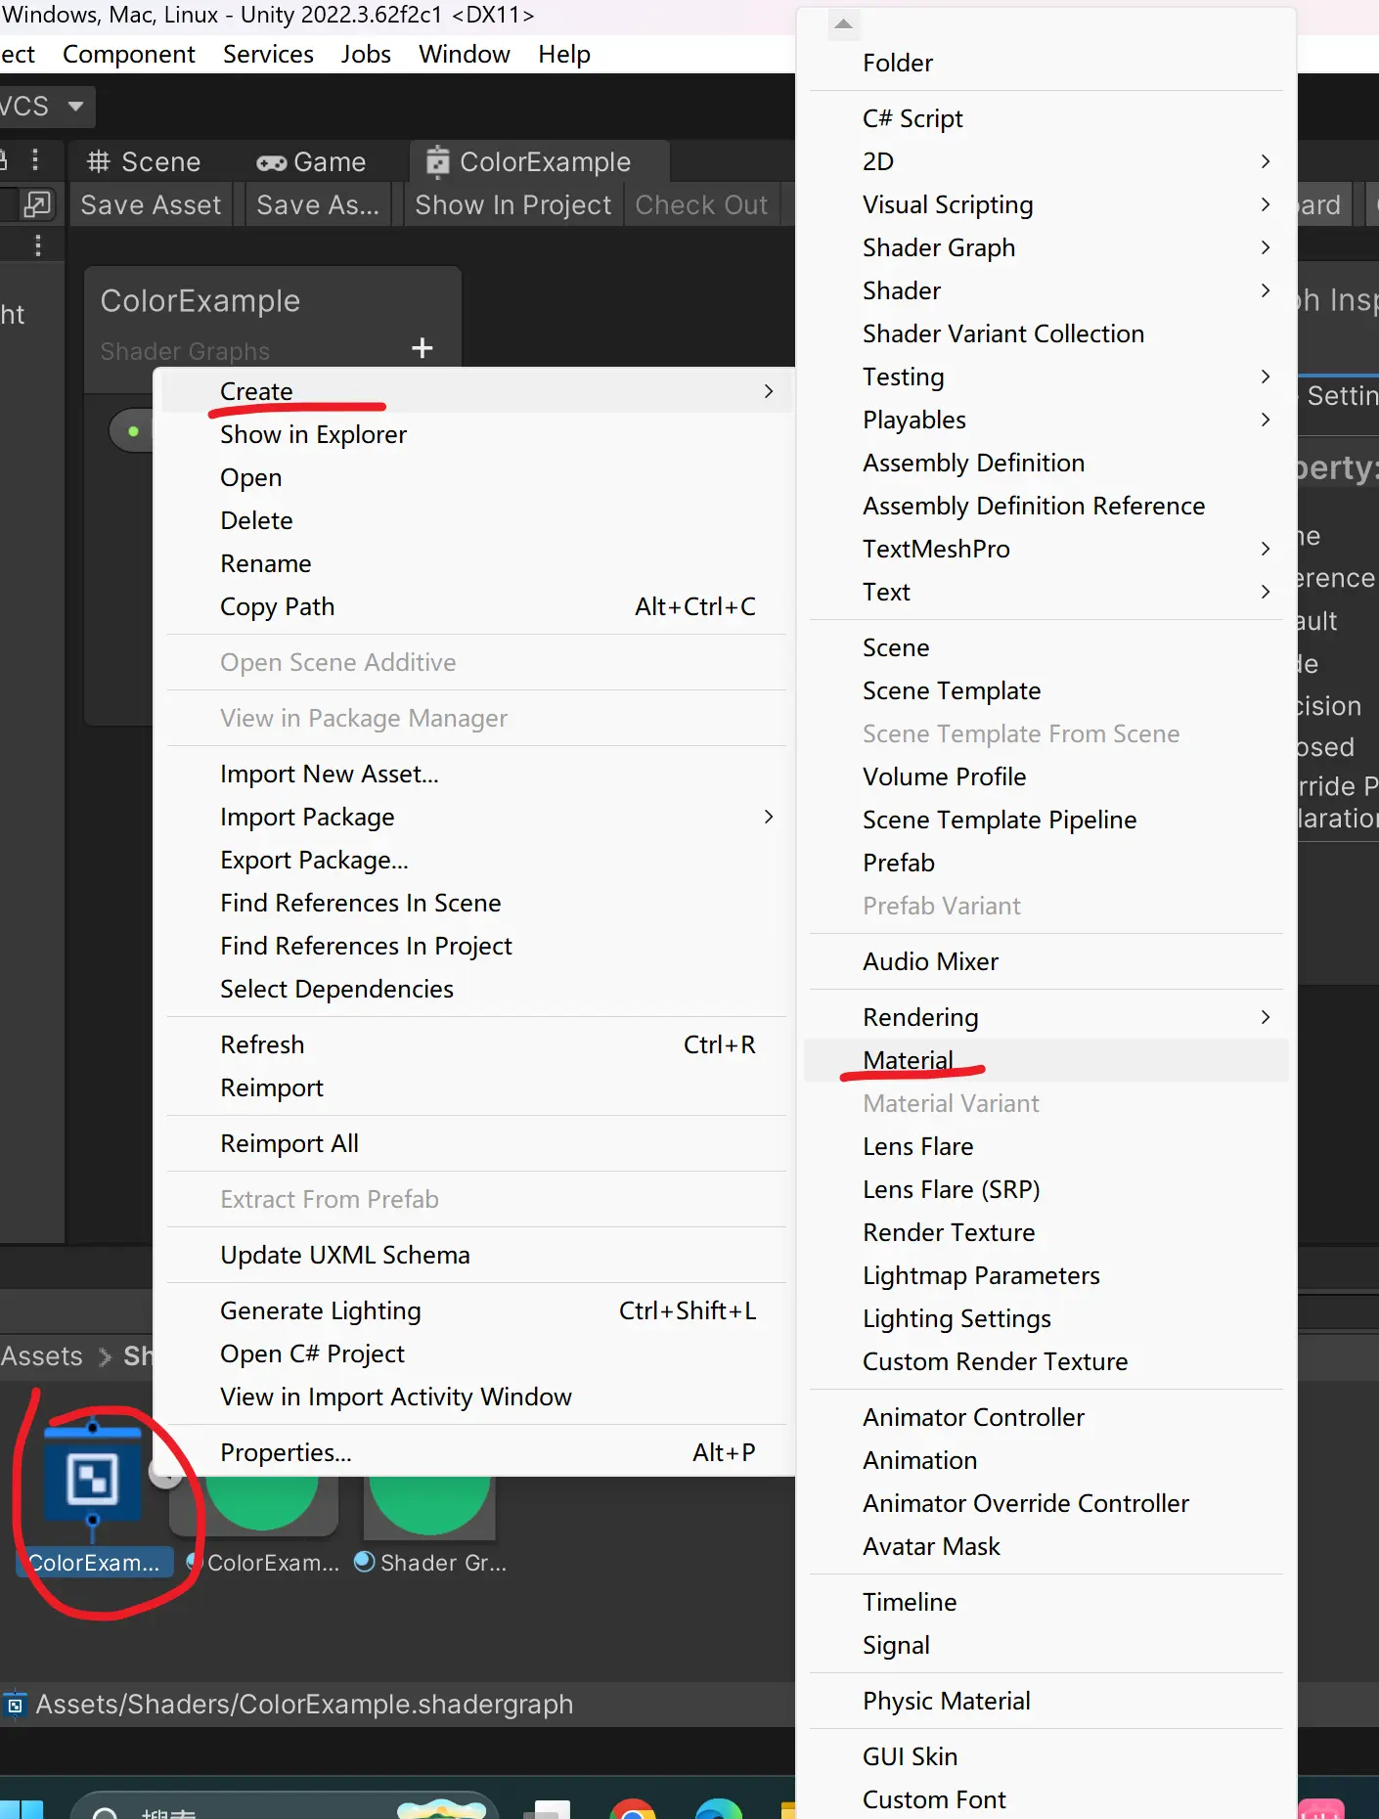This screenshot has width=1379, height=1819.
Task: Expand the Import Package submenu
Action: pos(768,817)
